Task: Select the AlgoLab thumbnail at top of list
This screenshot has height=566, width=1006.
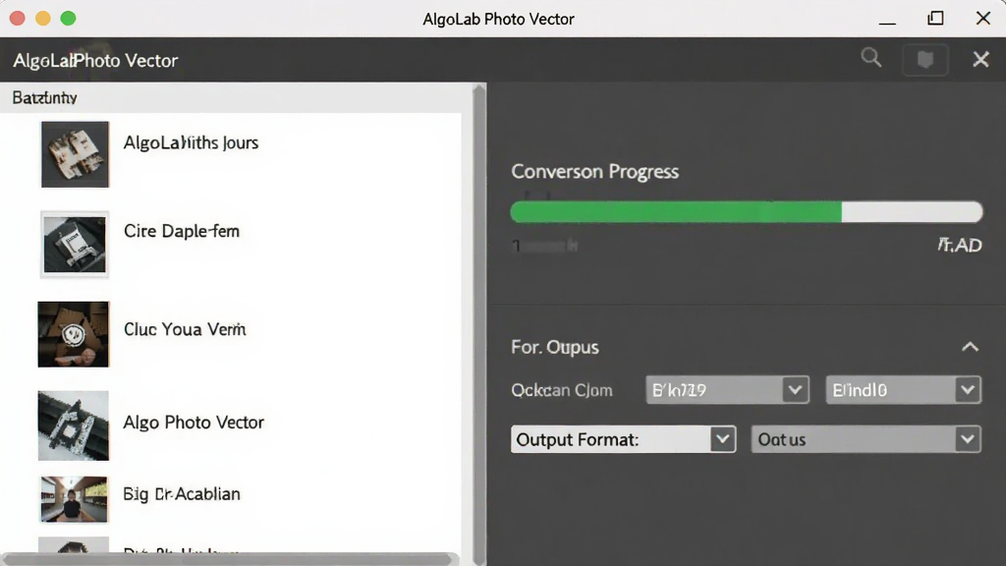Action: 75,154
